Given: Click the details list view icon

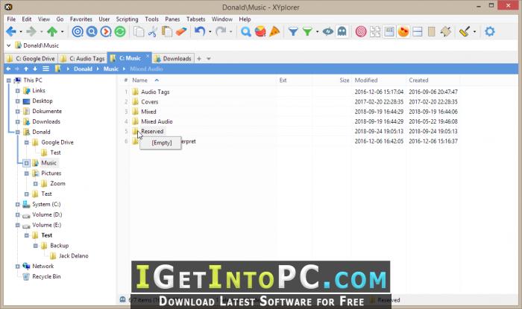Looking at the screenshot, I should tap(389, 31).
